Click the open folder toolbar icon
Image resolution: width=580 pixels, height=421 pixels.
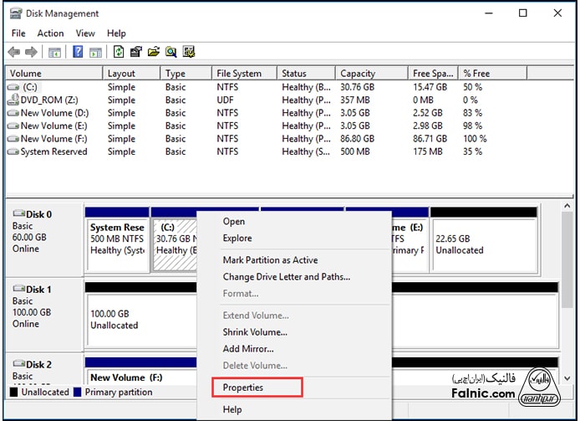154,52
